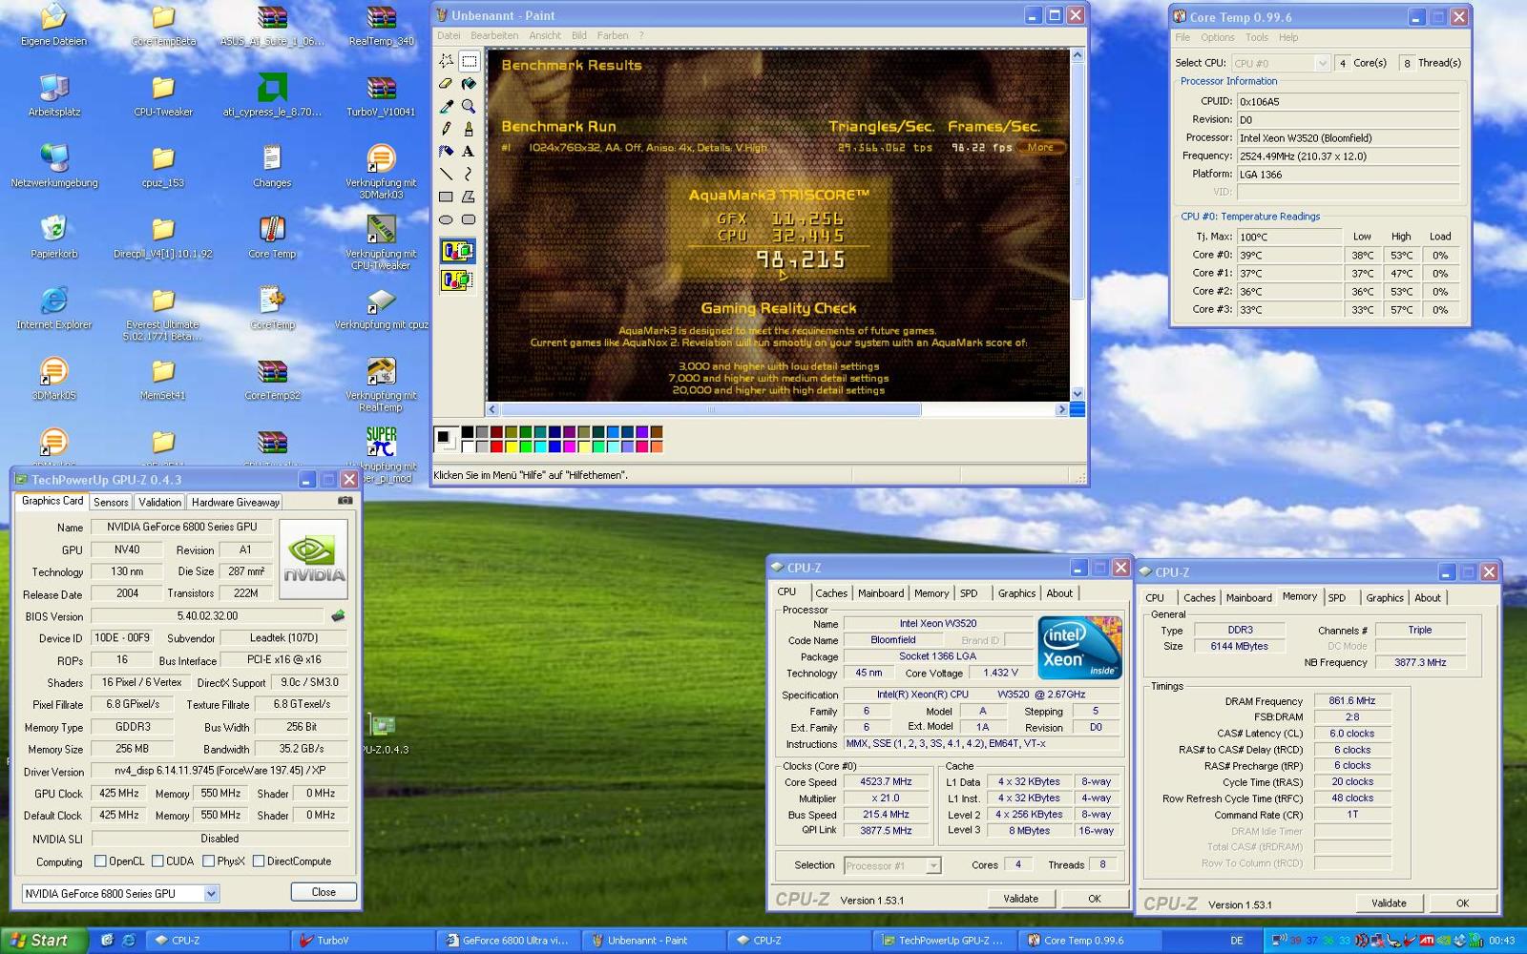Click the GPU-Z screenshot camera icon
Image resolution: width=1527 pixels, height=954 pixels.
pos(345,500)
